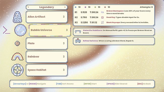Click the brown currency dot
Image resolution: width=164 pixels, height=92 pixels.
click(105, 7)
